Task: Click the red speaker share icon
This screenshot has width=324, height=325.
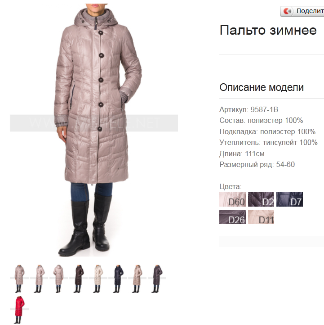Action: [287, 11]
